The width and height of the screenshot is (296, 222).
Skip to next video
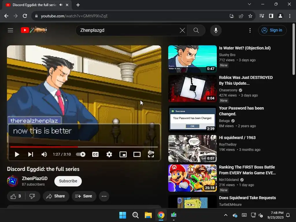click(31, 154)
